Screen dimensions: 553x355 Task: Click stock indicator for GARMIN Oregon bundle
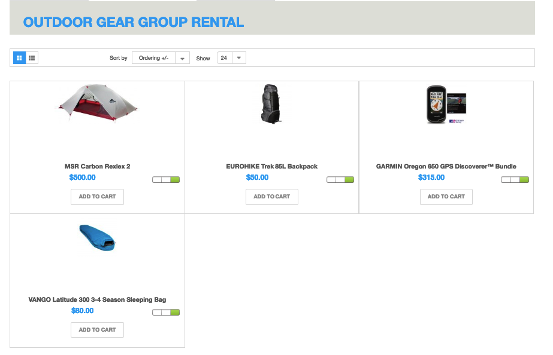(515, 179)
